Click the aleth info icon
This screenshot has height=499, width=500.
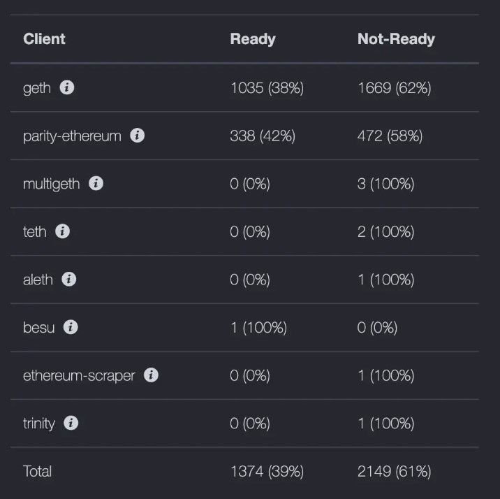pyautogui.click(x=69, y=279)
